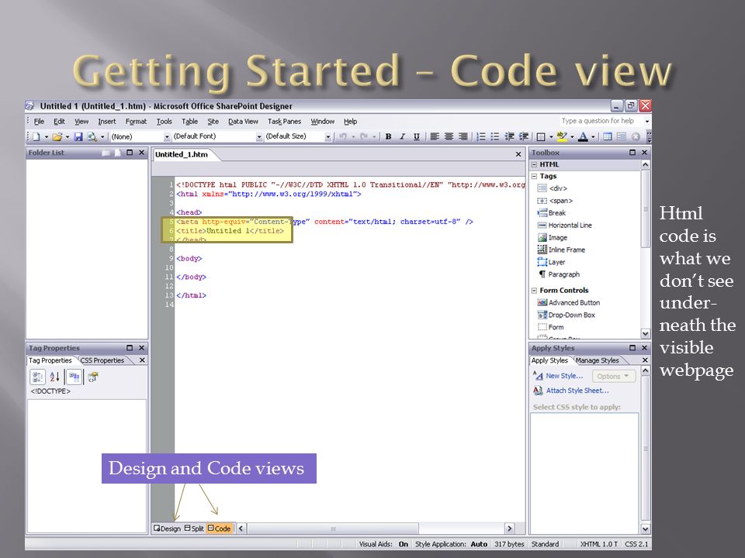Open the (Default Font) combo box

click(x=217, y=136)
